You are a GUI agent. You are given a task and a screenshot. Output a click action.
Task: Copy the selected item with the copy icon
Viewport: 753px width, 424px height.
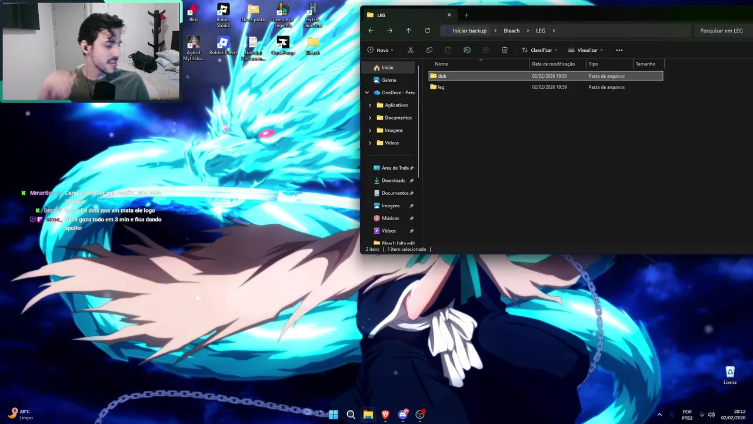click(x=429, y=50)
